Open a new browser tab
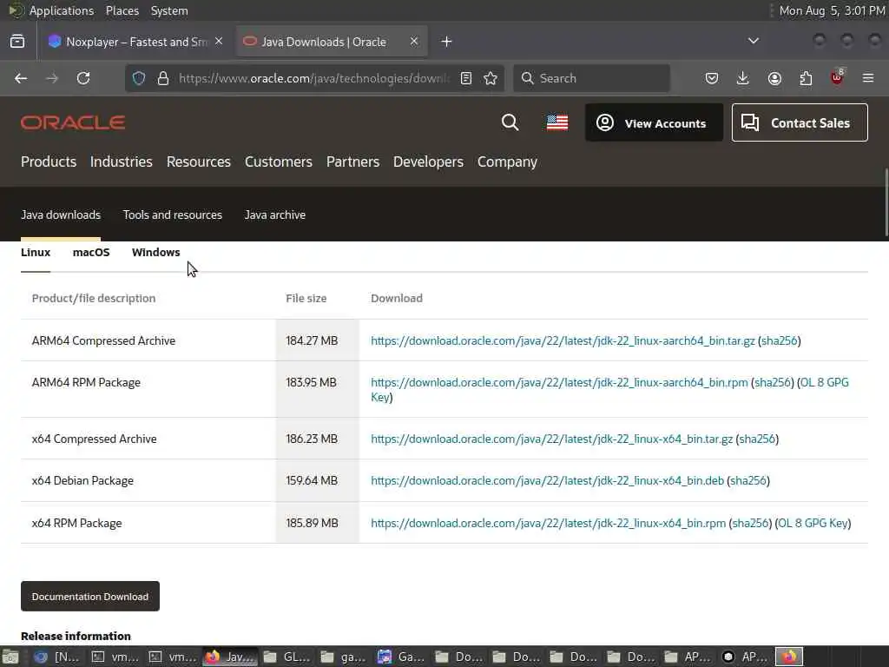The image size is (889, 667). (446, 42)
